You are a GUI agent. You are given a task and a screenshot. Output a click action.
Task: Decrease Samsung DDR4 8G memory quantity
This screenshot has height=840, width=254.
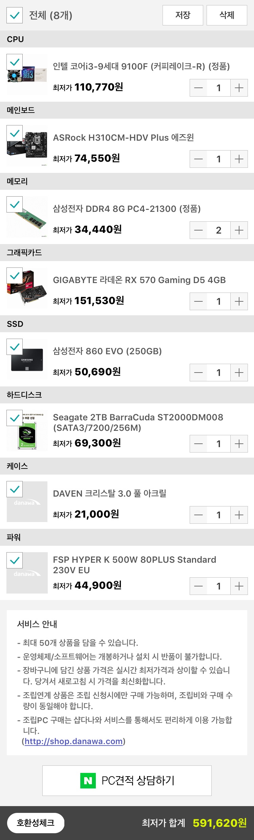pyautogui.click(x=198, y=230)
